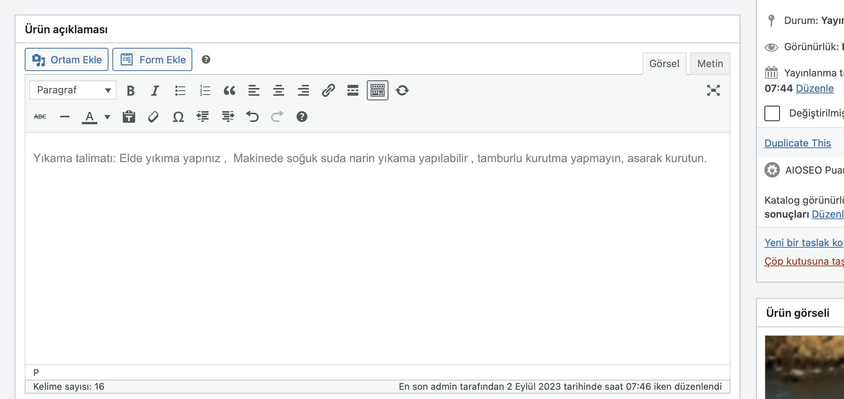
Task: Click Düzenle next to katalog görünürlüğü
Action: pyautogui.click(x=828, y=214)
